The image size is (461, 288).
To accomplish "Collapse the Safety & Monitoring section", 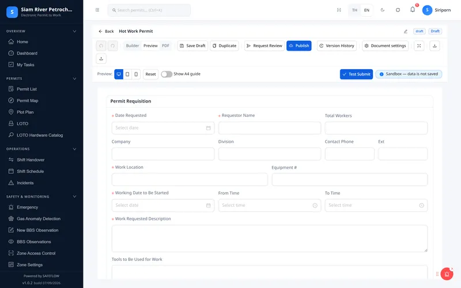I will click(74, 196).
